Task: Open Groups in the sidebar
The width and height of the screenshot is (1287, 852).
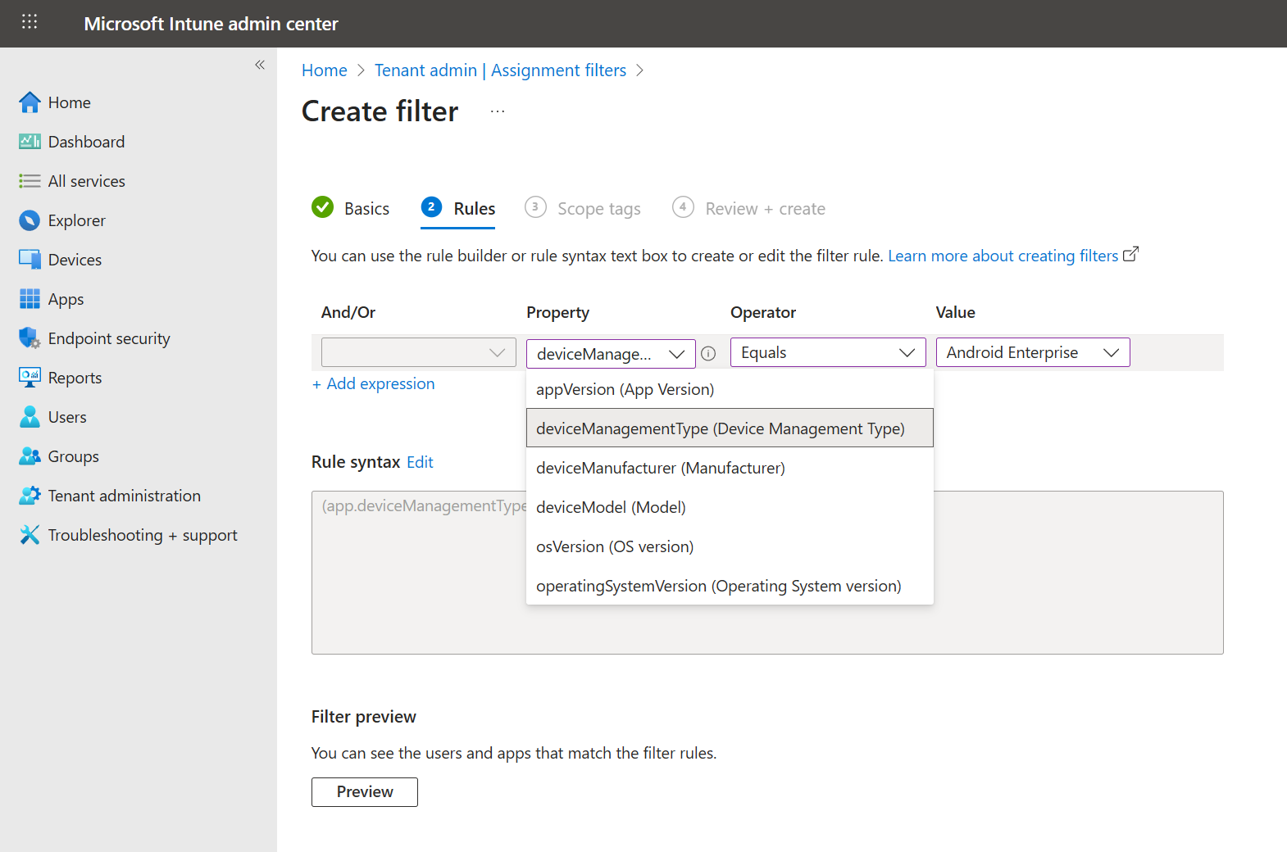Action: point(73,456)
